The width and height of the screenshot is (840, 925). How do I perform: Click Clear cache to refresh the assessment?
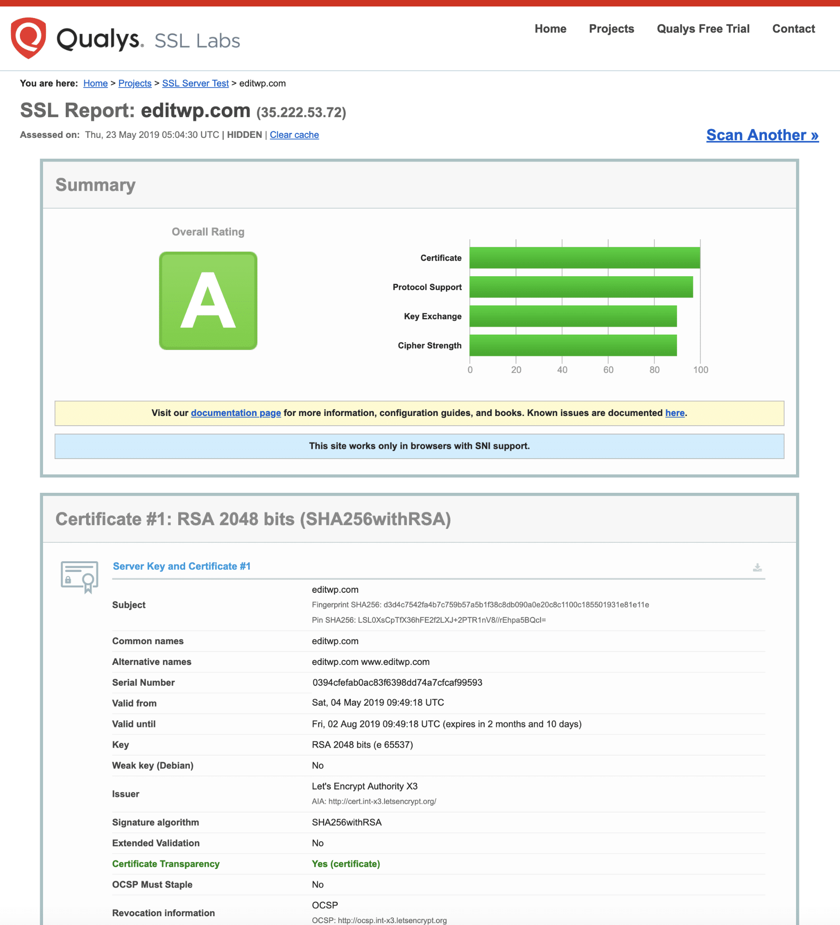294,135
